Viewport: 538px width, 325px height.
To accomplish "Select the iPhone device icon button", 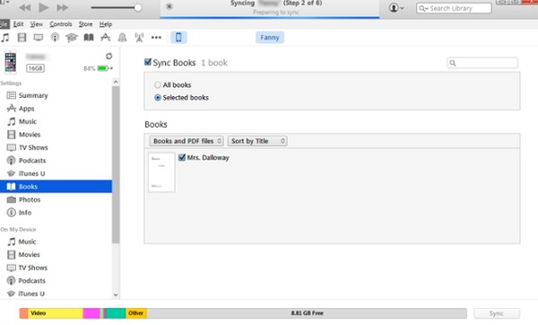I will tap(178, 37).
